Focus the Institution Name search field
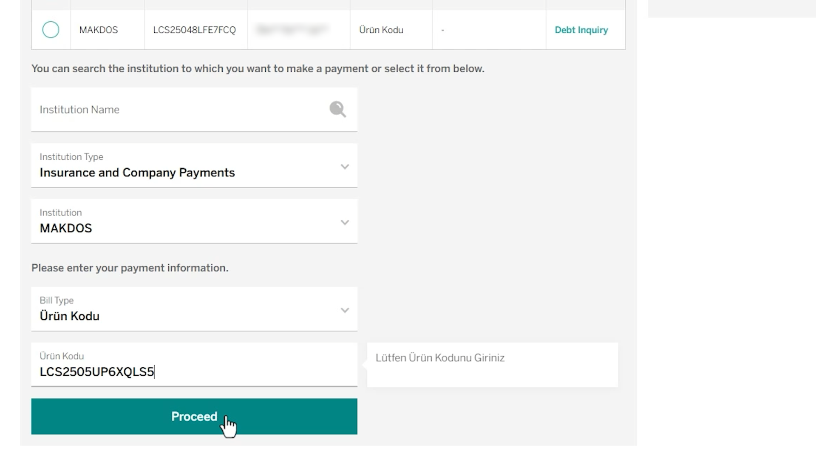816x459 pixels. click(x=194, y=110)
